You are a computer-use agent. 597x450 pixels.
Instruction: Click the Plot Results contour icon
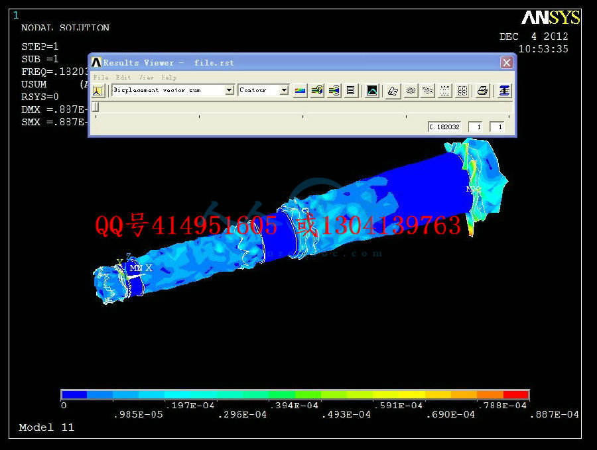pos(300,91)
